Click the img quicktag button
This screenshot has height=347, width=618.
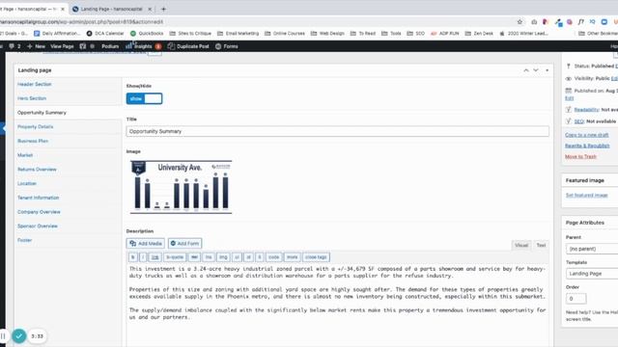point(223,257)
